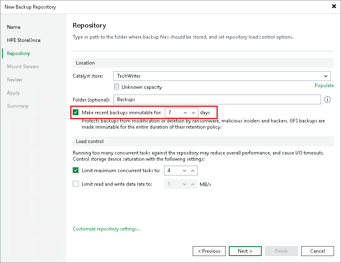Click the Populate link

tap(324, 85)
